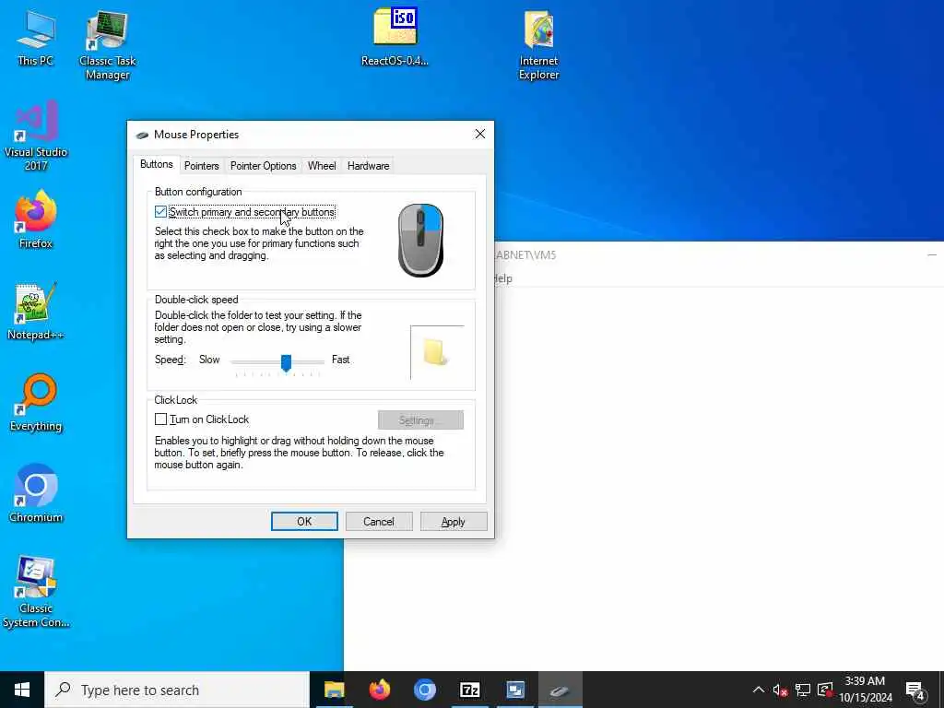Open the Wheel tab
This screenshot has width=944, height=708.
coord(322,166)
